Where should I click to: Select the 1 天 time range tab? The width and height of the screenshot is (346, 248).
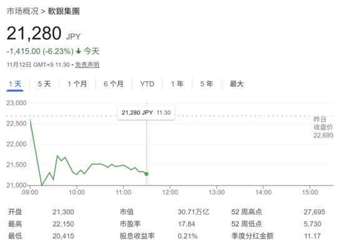pyautogui.click(x=15, y=84)
